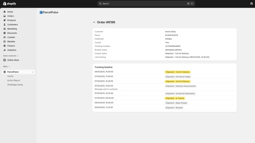Click Shopify status attempted_delivery
The width and height of the screenshot is (255, 143).
(x=173, y=50)
